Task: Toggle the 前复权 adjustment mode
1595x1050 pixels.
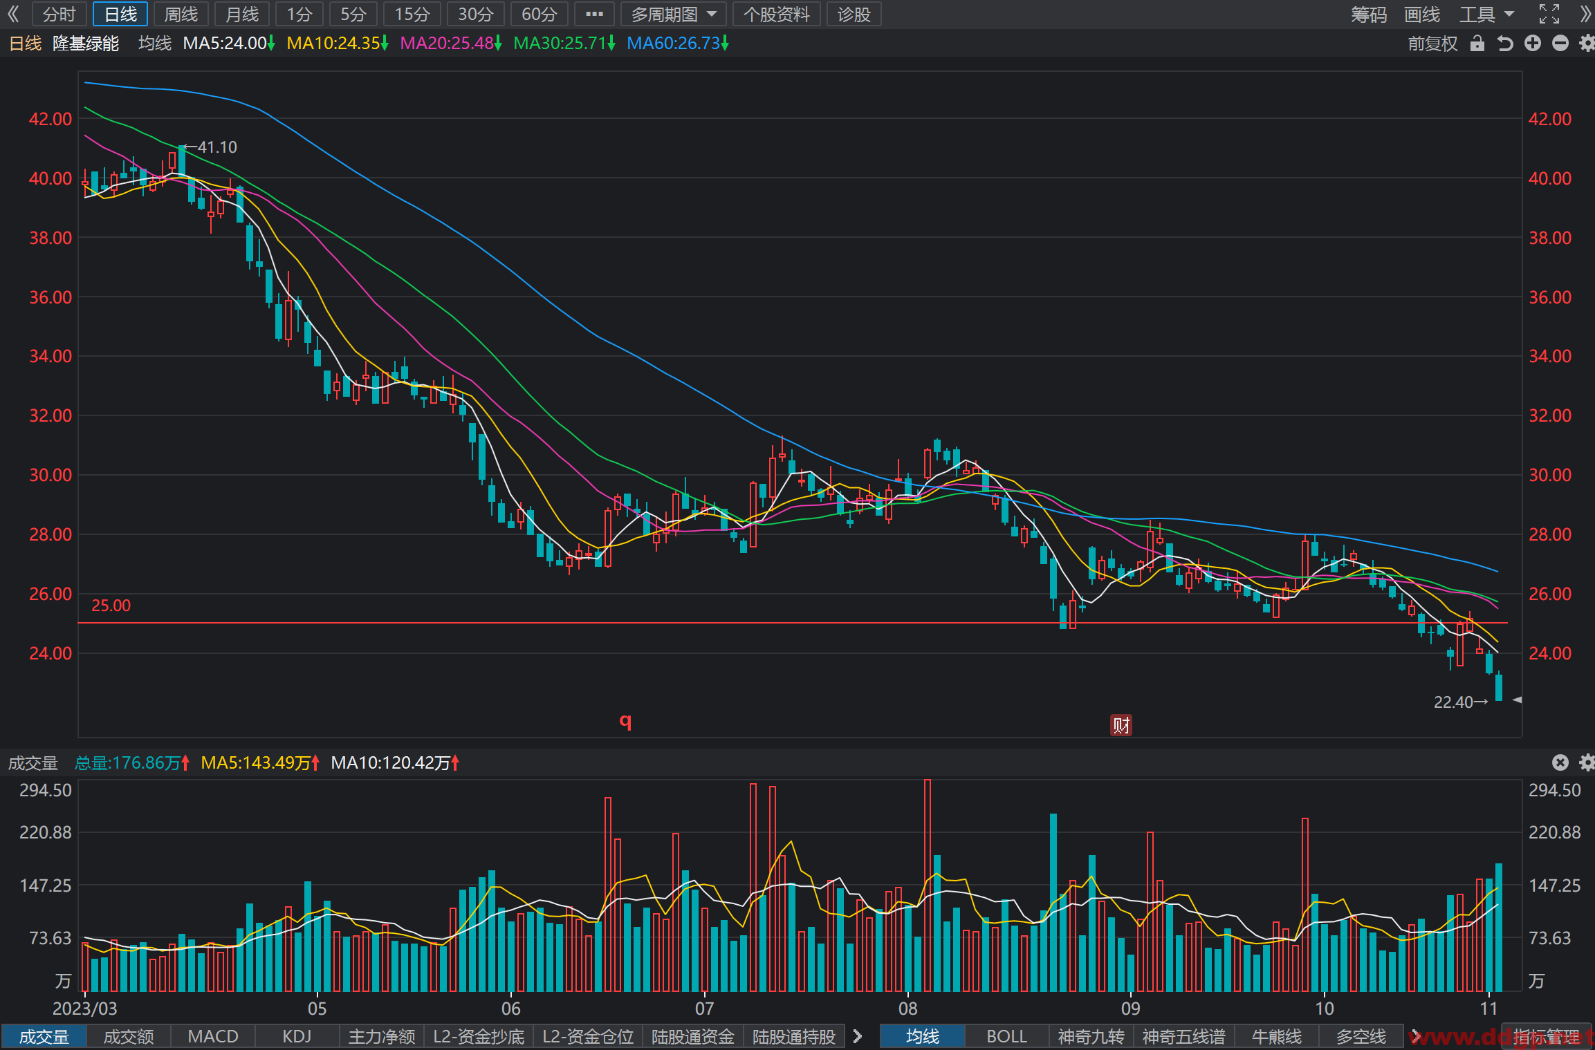Action: (x=1432, y=44)
